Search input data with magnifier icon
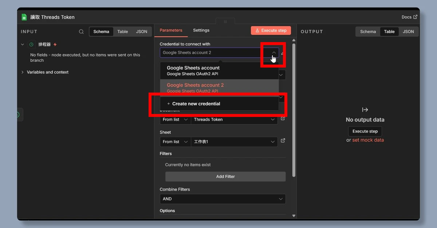Viewport: 437px width, 228px height. pos(81,32)
